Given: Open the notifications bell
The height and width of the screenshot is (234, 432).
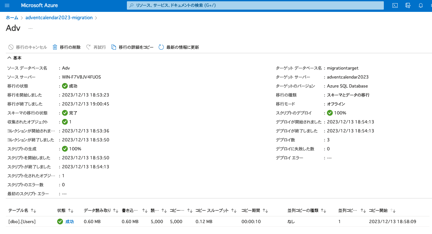Looking at the screenshot, I should (x=420, y=5).
